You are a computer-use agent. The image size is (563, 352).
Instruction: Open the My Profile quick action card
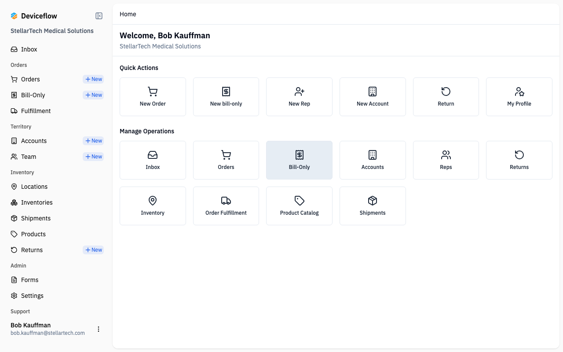(x=519, y=97)
